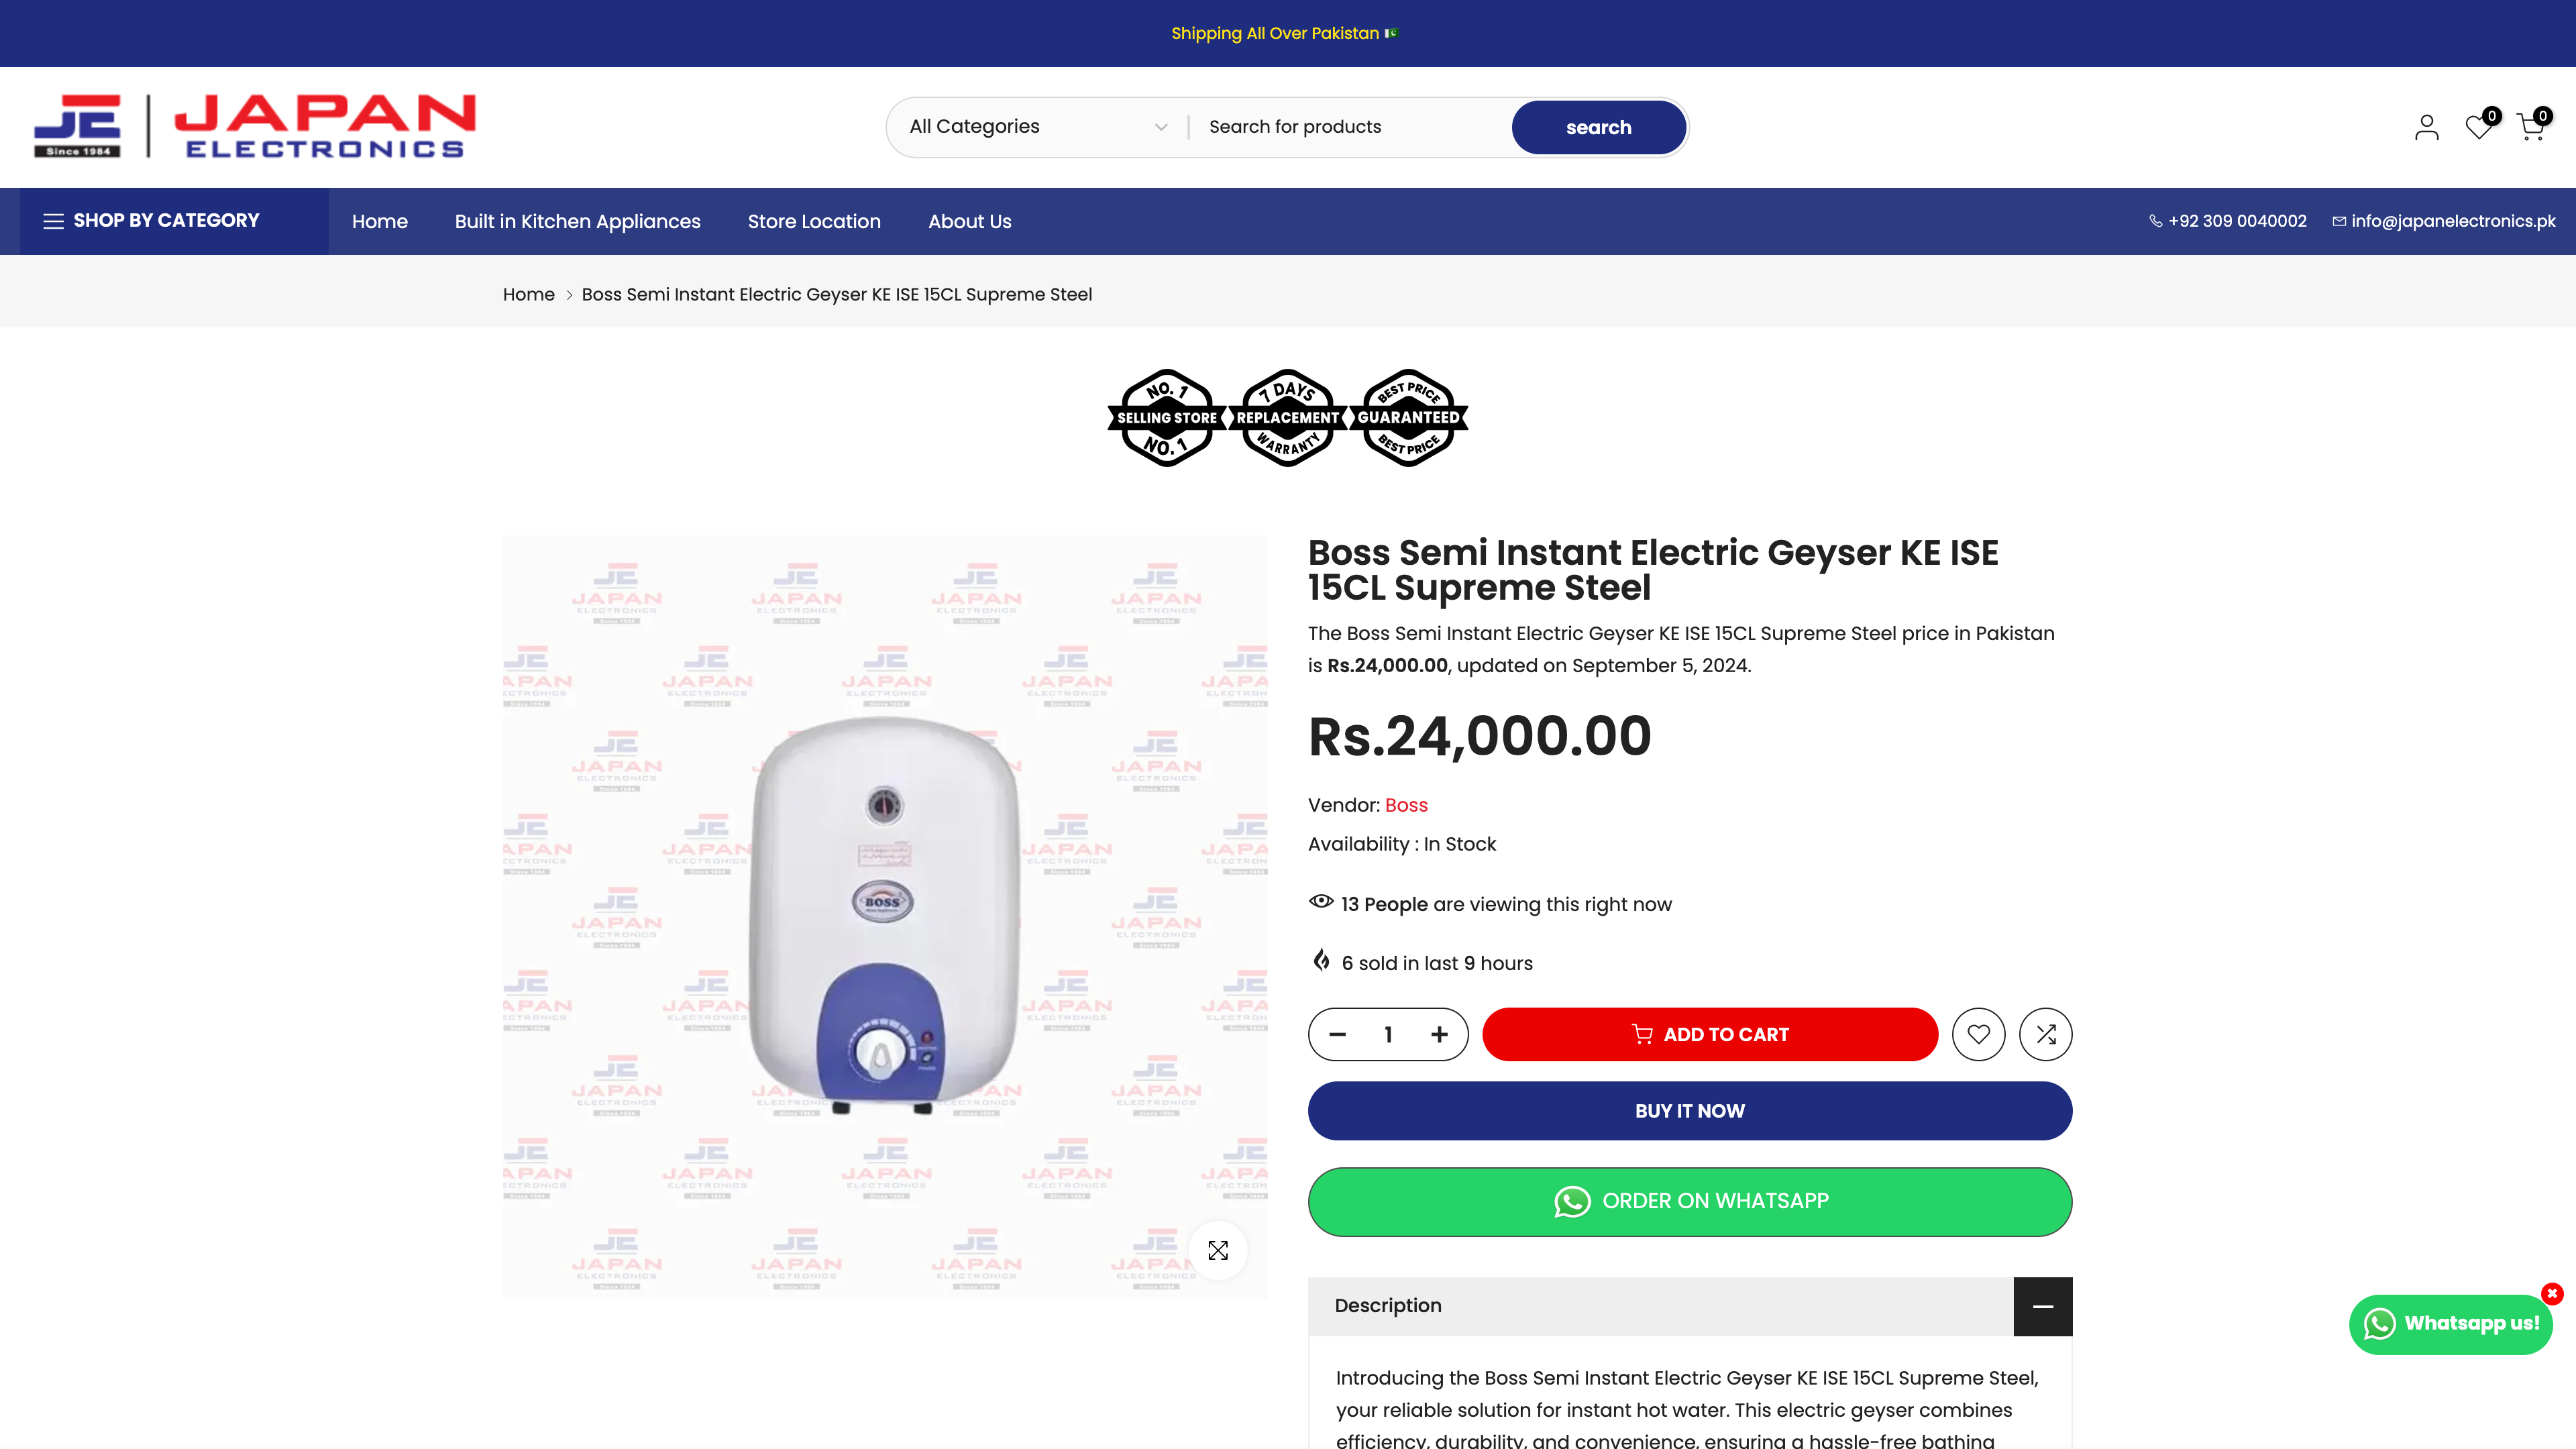The height and width of the screenshot is (1449, 2576).
Task: Open the shopping cart icon
Action: (2530, 127)
